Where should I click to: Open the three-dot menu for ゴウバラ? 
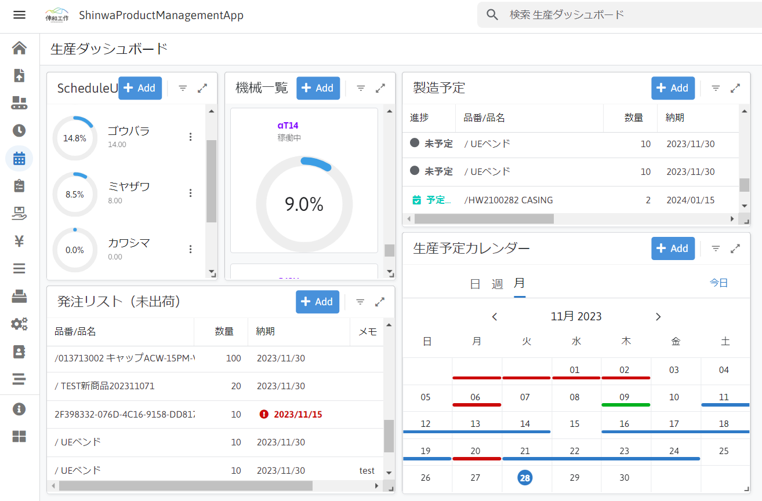point(190,137)
